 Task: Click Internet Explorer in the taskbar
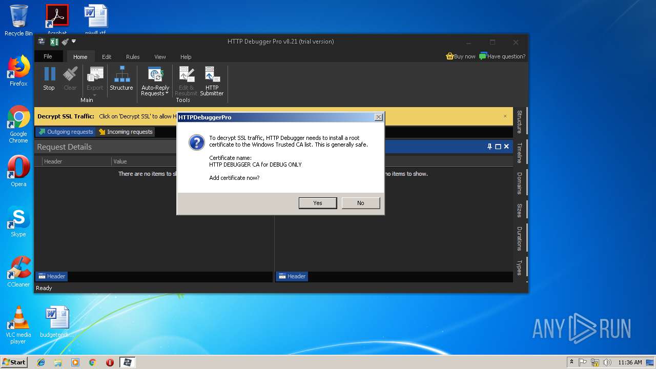41,362
